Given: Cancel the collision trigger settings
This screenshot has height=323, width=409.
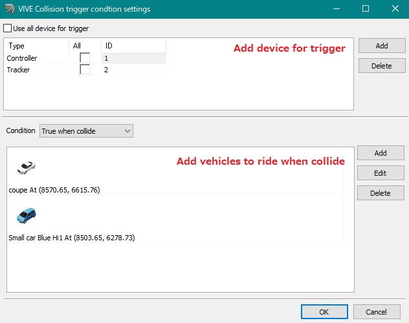Looking at the screenshot, I should (x=377, y=312).
